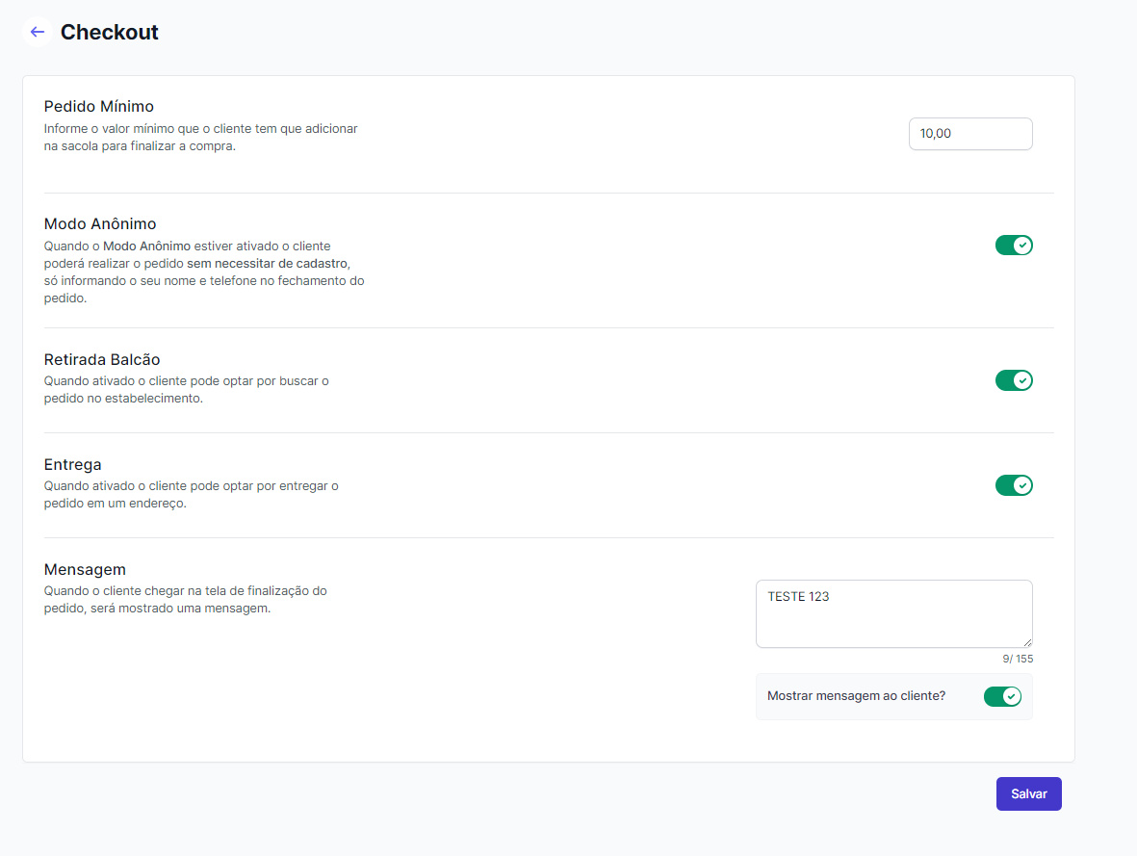Viewport: 1137px width, 856px height.
Task: Select the Pedido Mínimo section heading
Action: pyautogui.click(x=98, y=106)
